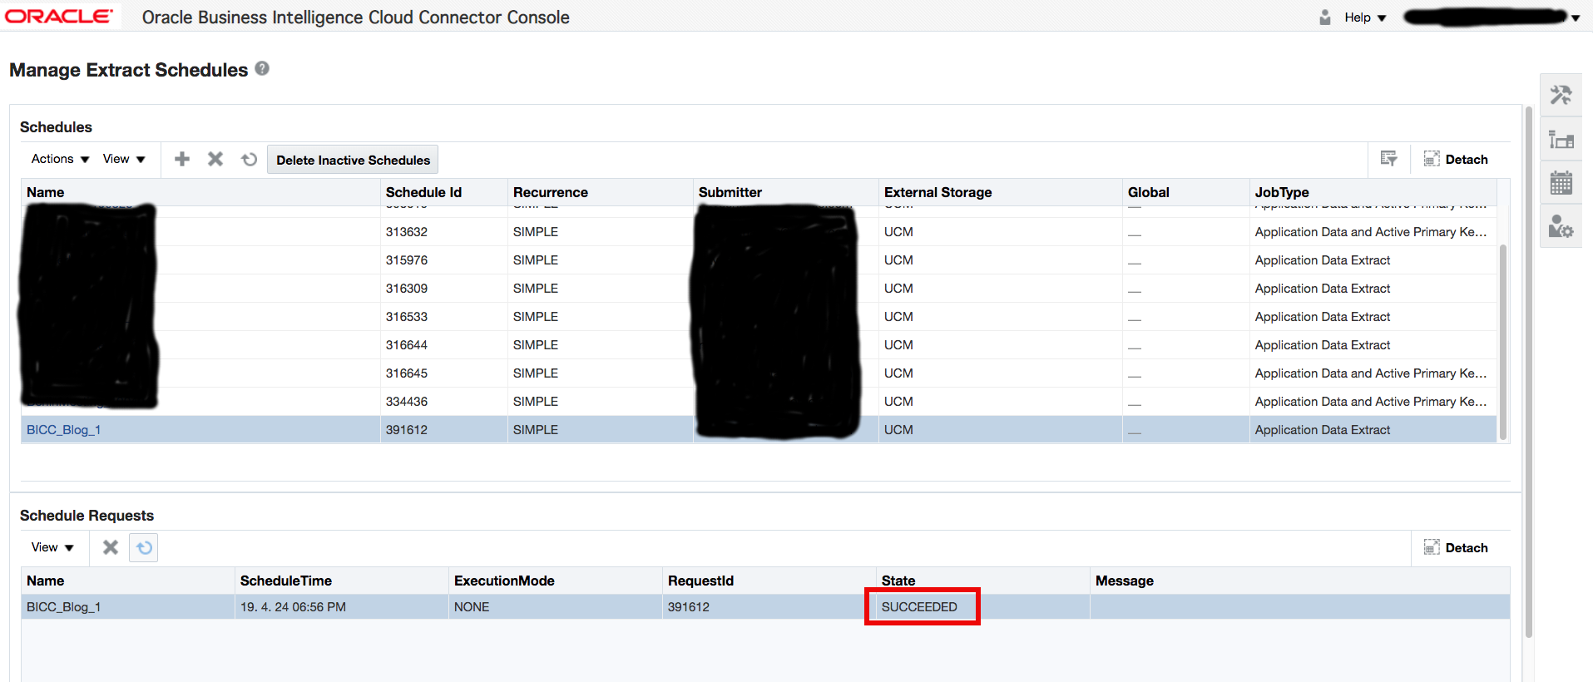
Task: Click the page vertical scrollbar near the sidebar
Action: (x=1528, y=372)
